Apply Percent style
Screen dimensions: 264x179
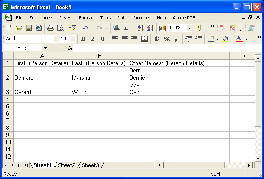point(167,39)
